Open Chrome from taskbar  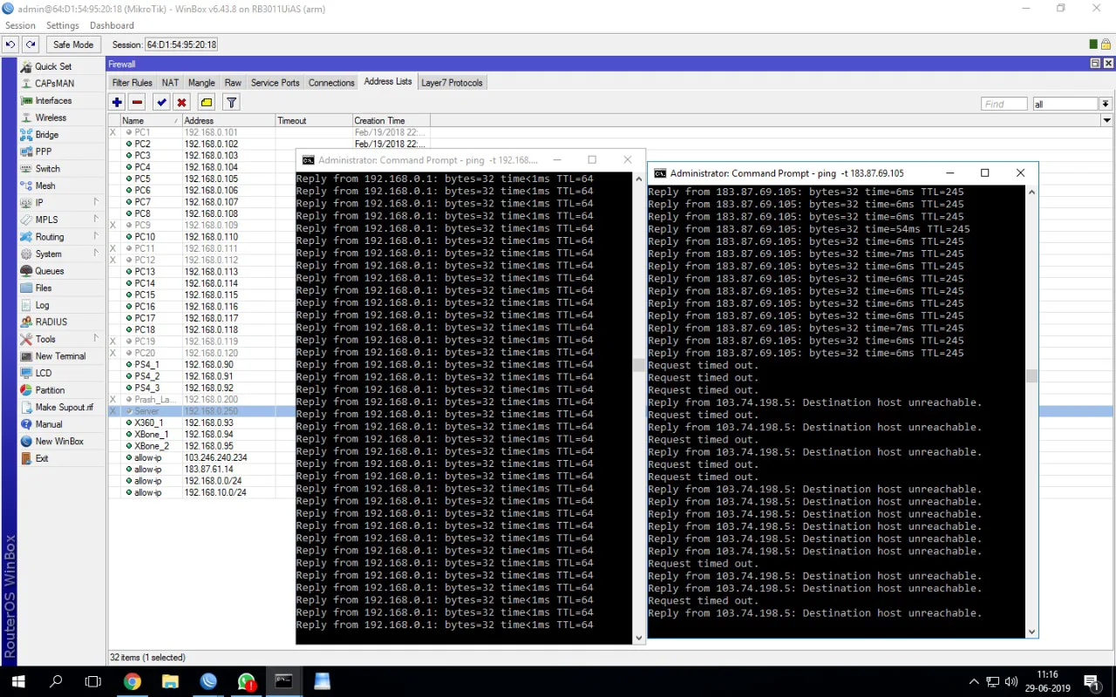coord(132,681)
